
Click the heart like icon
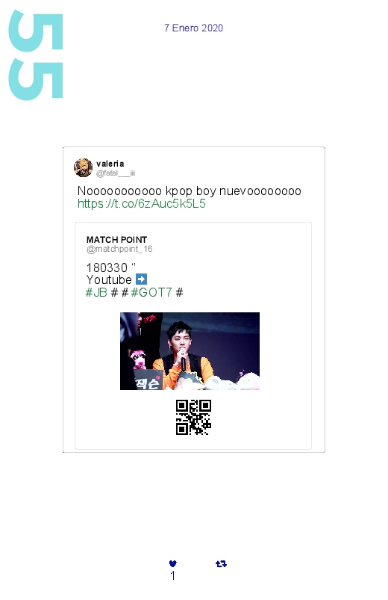pyautogui.click(x=173, y=563)
